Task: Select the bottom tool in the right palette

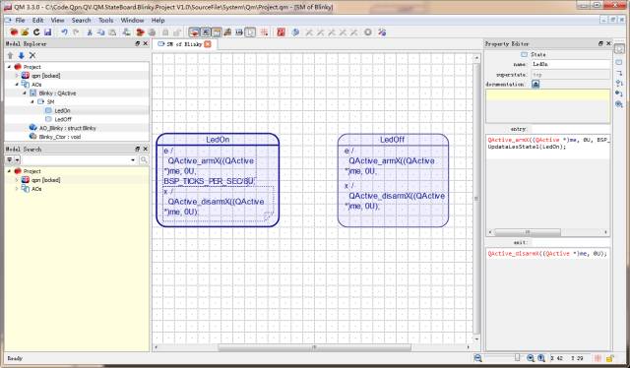Action: coord(619,104)
